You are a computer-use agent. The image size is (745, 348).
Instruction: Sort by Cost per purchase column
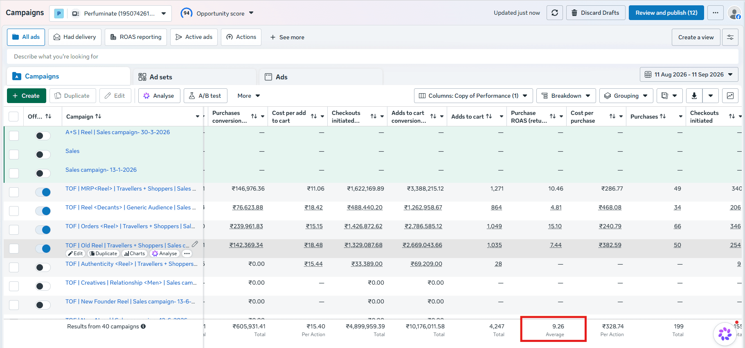tap(612, 117)
